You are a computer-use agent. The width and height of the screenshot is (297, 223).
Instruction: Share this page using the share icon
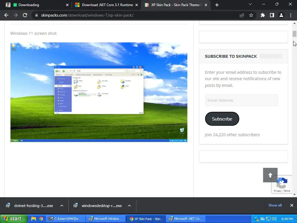242,15
